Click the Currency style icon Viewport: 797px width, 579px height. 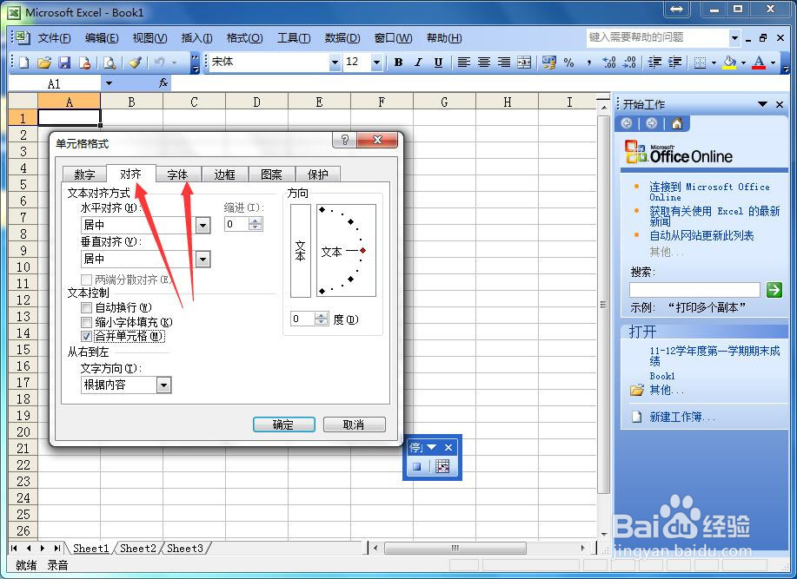click(549, 63)
